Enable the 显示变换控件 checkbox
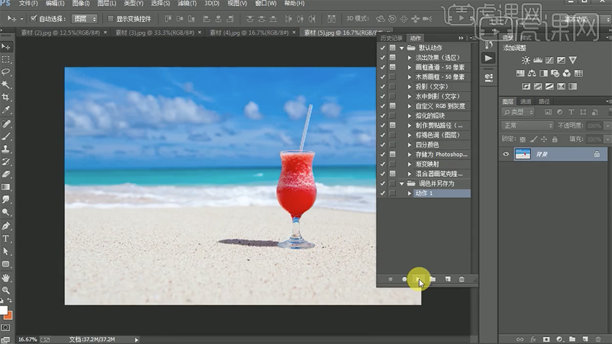Viewport: 612px width, 344px height. click(x=111, y=19)
